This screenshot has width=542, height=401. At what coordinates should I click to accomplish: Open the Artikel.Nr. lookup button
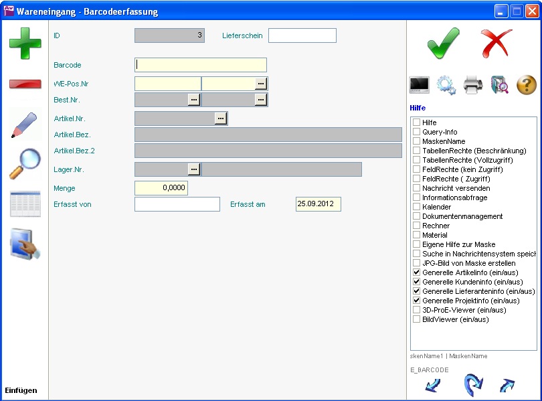coord(221,118)
